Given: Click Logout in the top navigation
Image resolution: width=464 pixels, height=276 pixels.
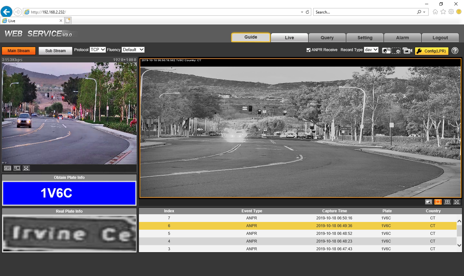Looking at the screenshot, I should click(440, 38).
